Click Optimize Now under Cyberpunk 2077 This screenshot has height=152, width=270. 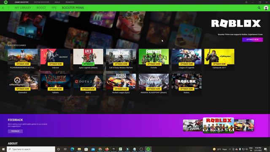tap(219, 64)
